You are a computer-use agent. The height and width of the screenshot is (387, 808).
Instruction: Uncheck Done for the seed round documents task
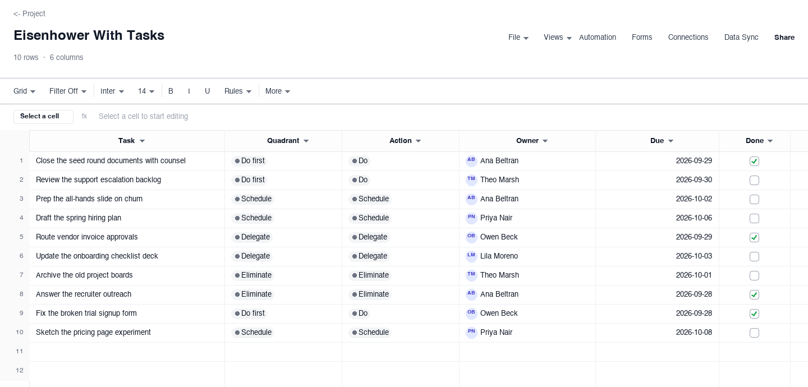[754, 161]
